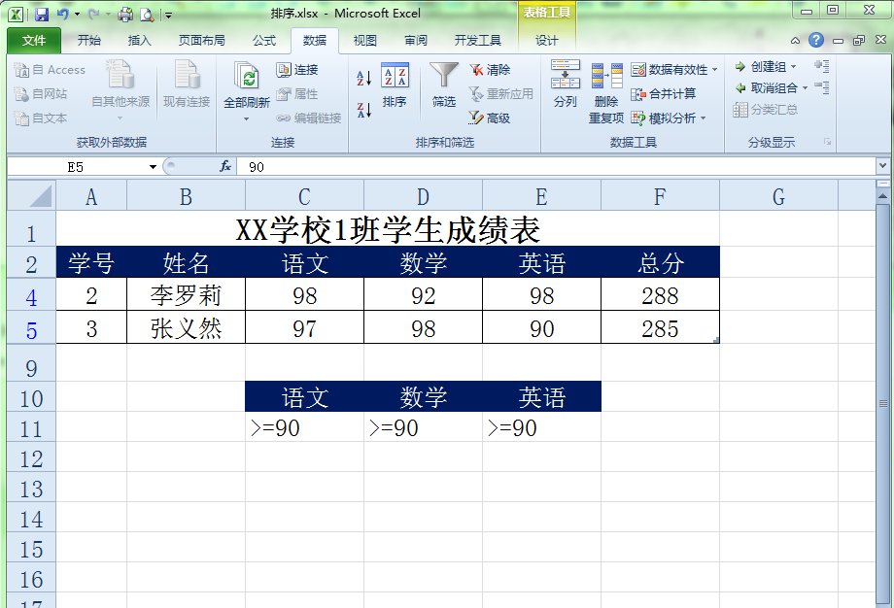
Task: Select the total score cell 288
Action: (660, 295)
